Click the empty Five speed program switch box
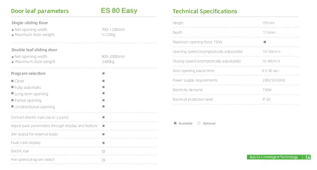317x170 pixels. click(x=104, y=160)
